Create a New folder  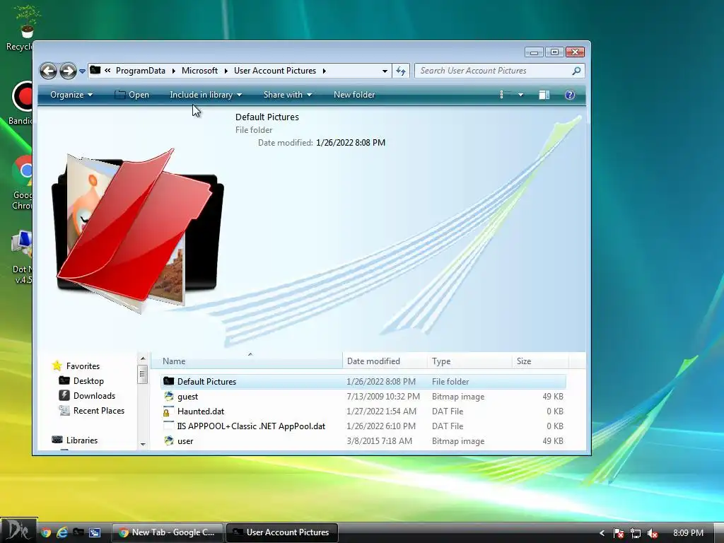click(354, 95)
